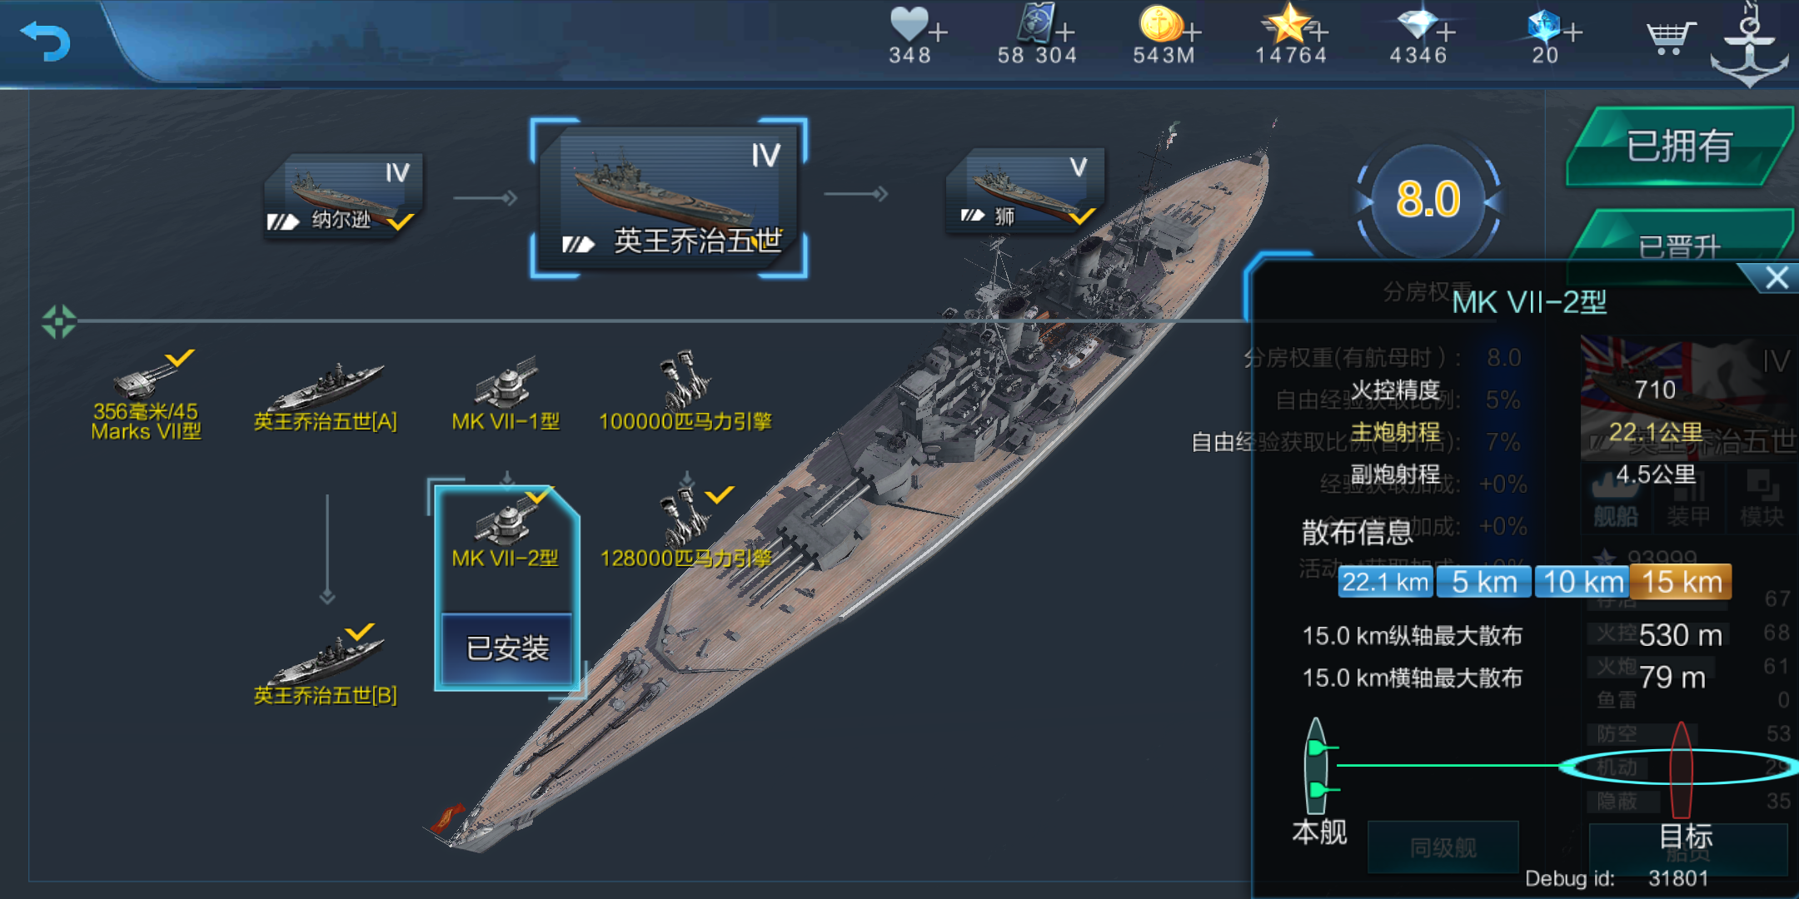Close the MK VII-2 info panel

[x=1777, y=278]
